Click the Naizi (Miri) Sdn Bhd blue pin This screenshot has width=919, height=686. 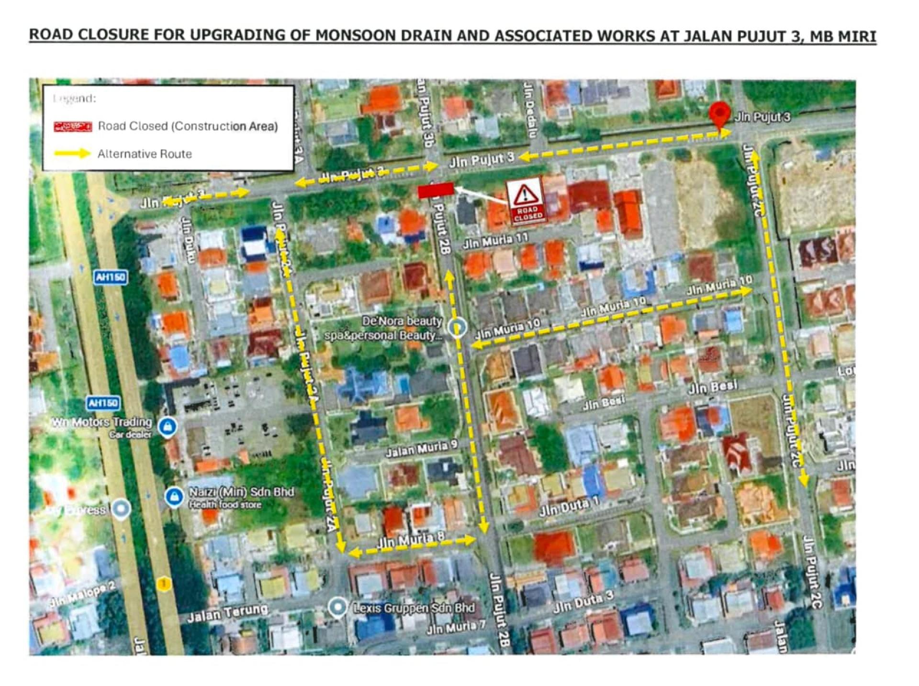point(173,497)
